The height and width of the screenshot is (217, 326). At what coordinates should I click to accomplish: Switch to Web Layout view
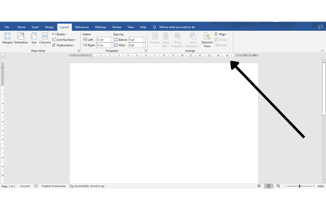coord(278,186)
